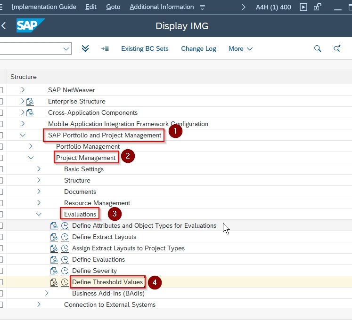Screen dimensions: 352x320
Task: Execute activity icon for Define Extract Layouts
Action: click(65, 237)
